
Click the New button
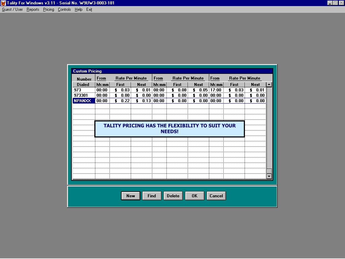(130, 196)
